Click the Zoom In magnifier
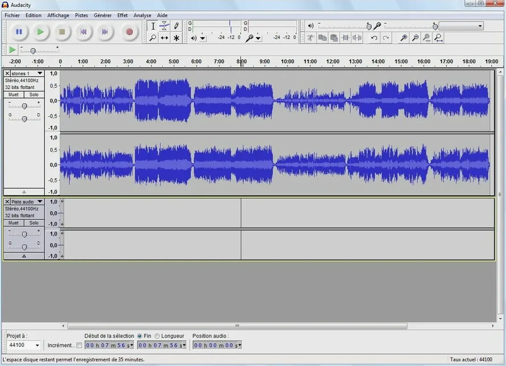 click(x=404, y=38)
